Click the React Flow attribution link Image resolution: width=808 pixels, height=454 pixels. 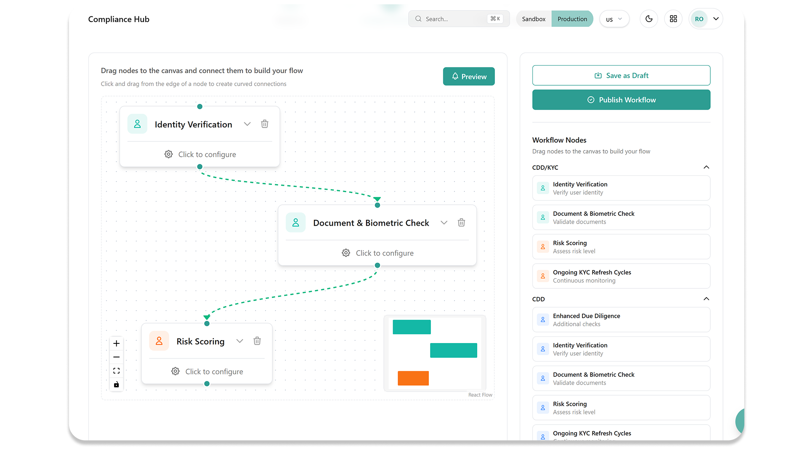(480, 395)
